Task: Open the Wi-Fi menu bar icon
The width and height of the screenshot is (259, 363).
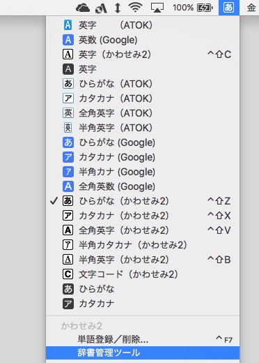Action: 136,8
